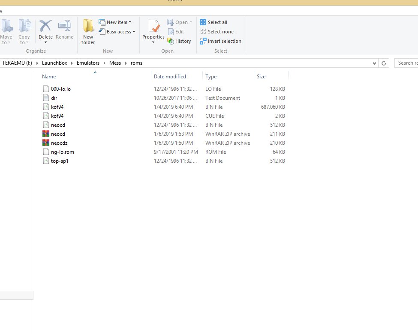Select the kof94 CUE file
This screenshot has height=334, width=418.
click(57, 116)
